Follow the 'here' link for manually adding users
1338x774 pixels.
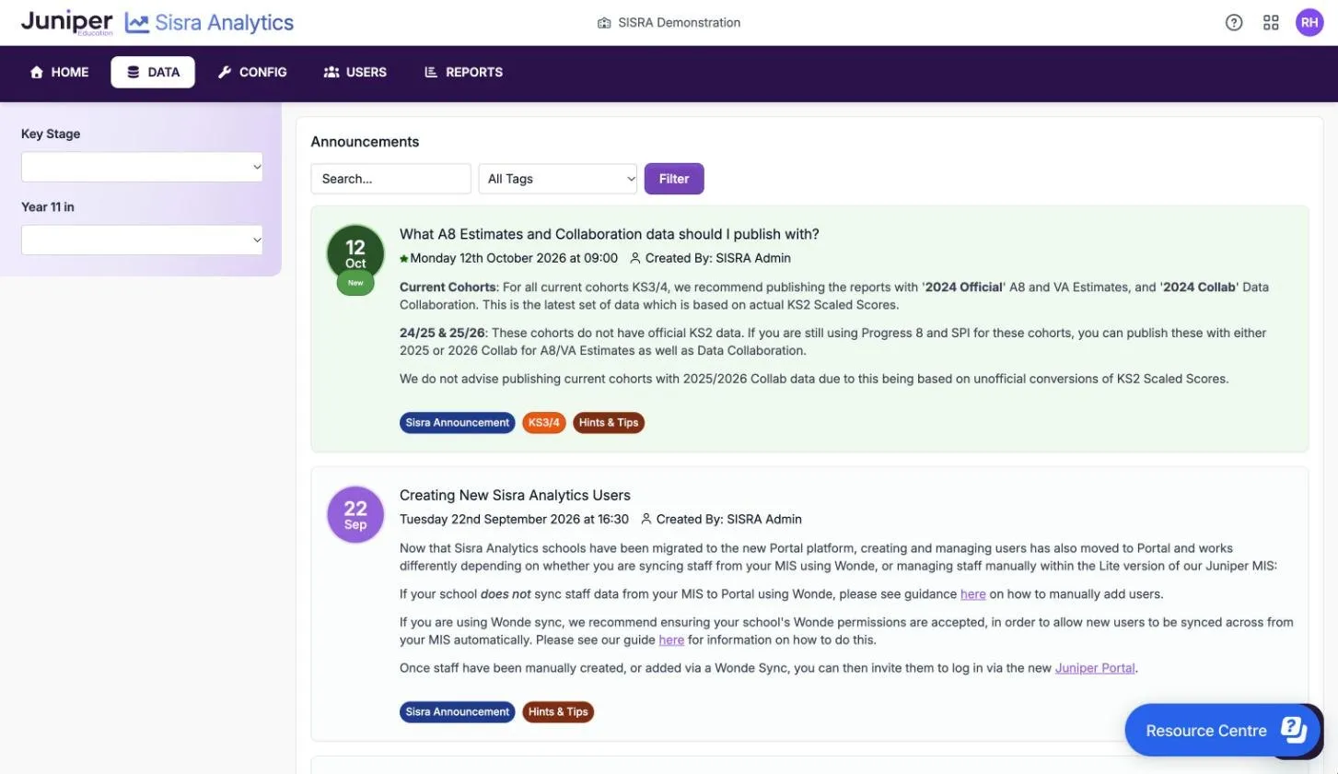[x=973, y=594]
